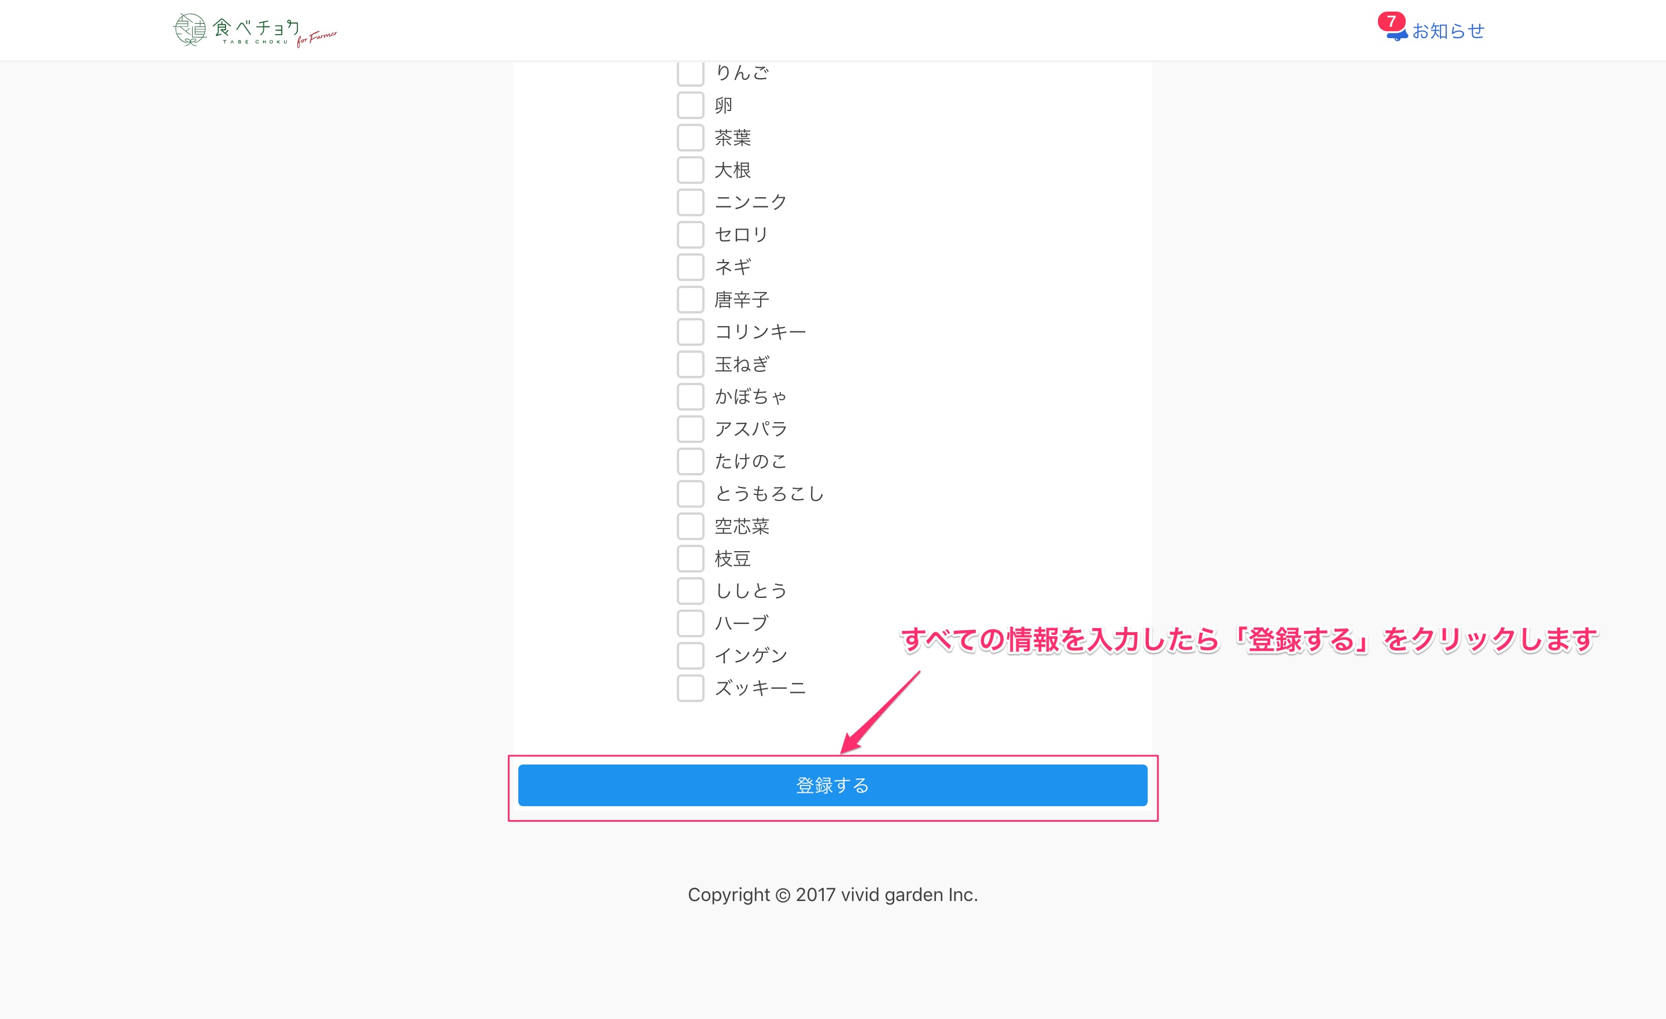1666x1019 pixels.
Task: Check the 卵 checkbox
Action: coord(690,105)
